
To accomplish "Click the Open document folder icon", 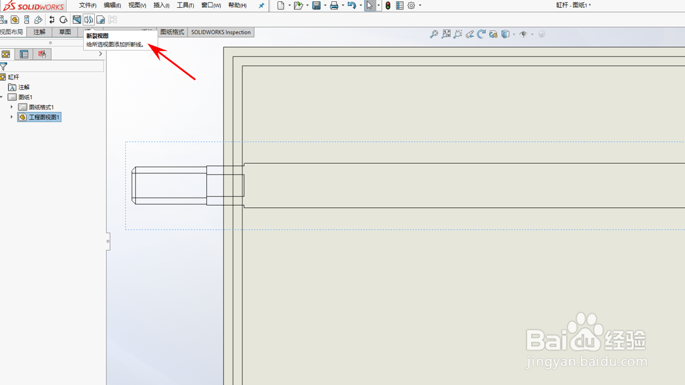I will [x=298, y=5].
